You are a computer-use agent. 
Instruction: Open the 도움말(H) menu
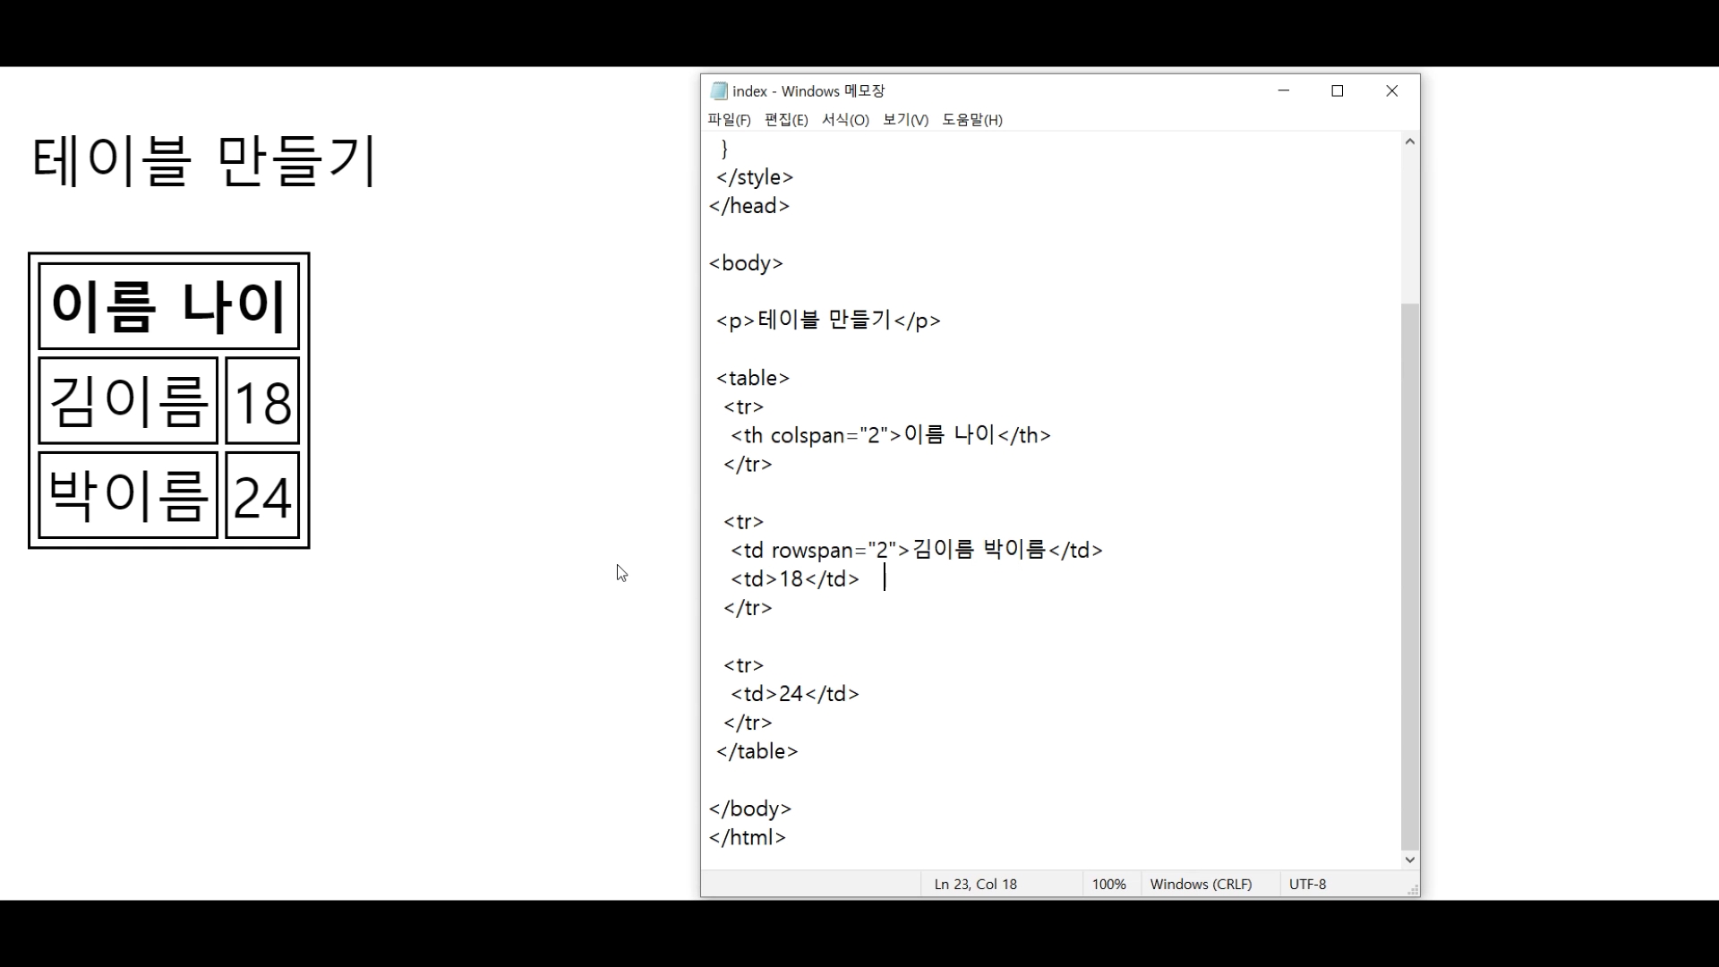[971, 120]
